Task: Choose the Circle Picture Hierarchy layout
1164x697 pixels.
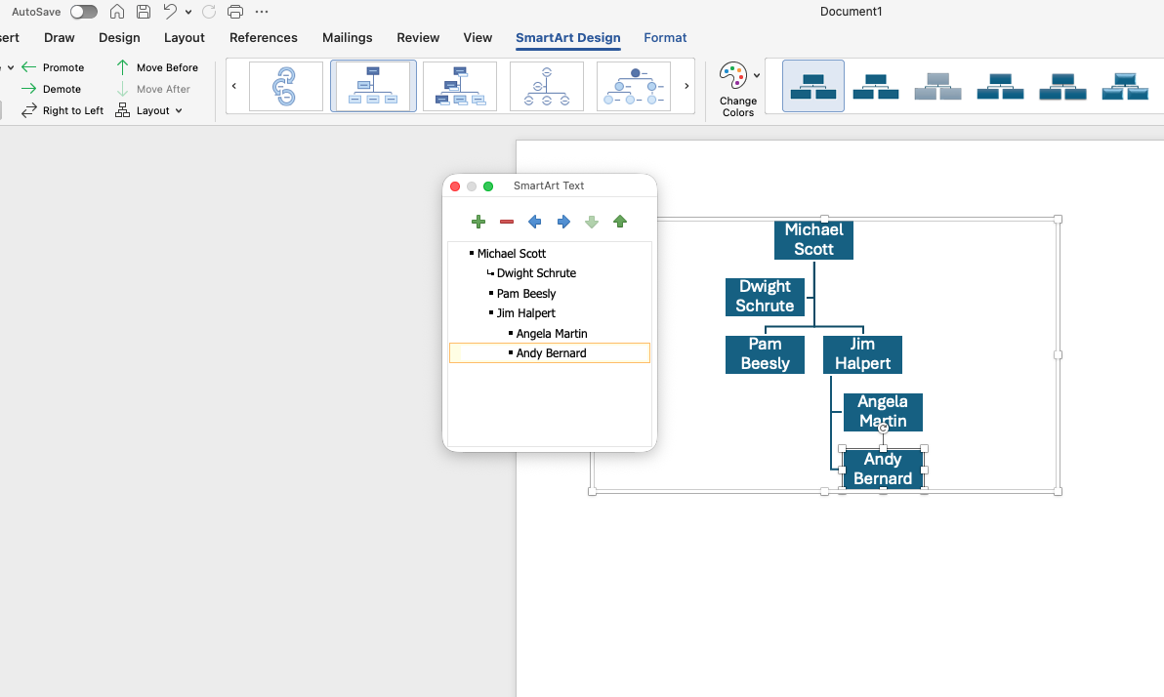Action: click(x=633, y=86)
